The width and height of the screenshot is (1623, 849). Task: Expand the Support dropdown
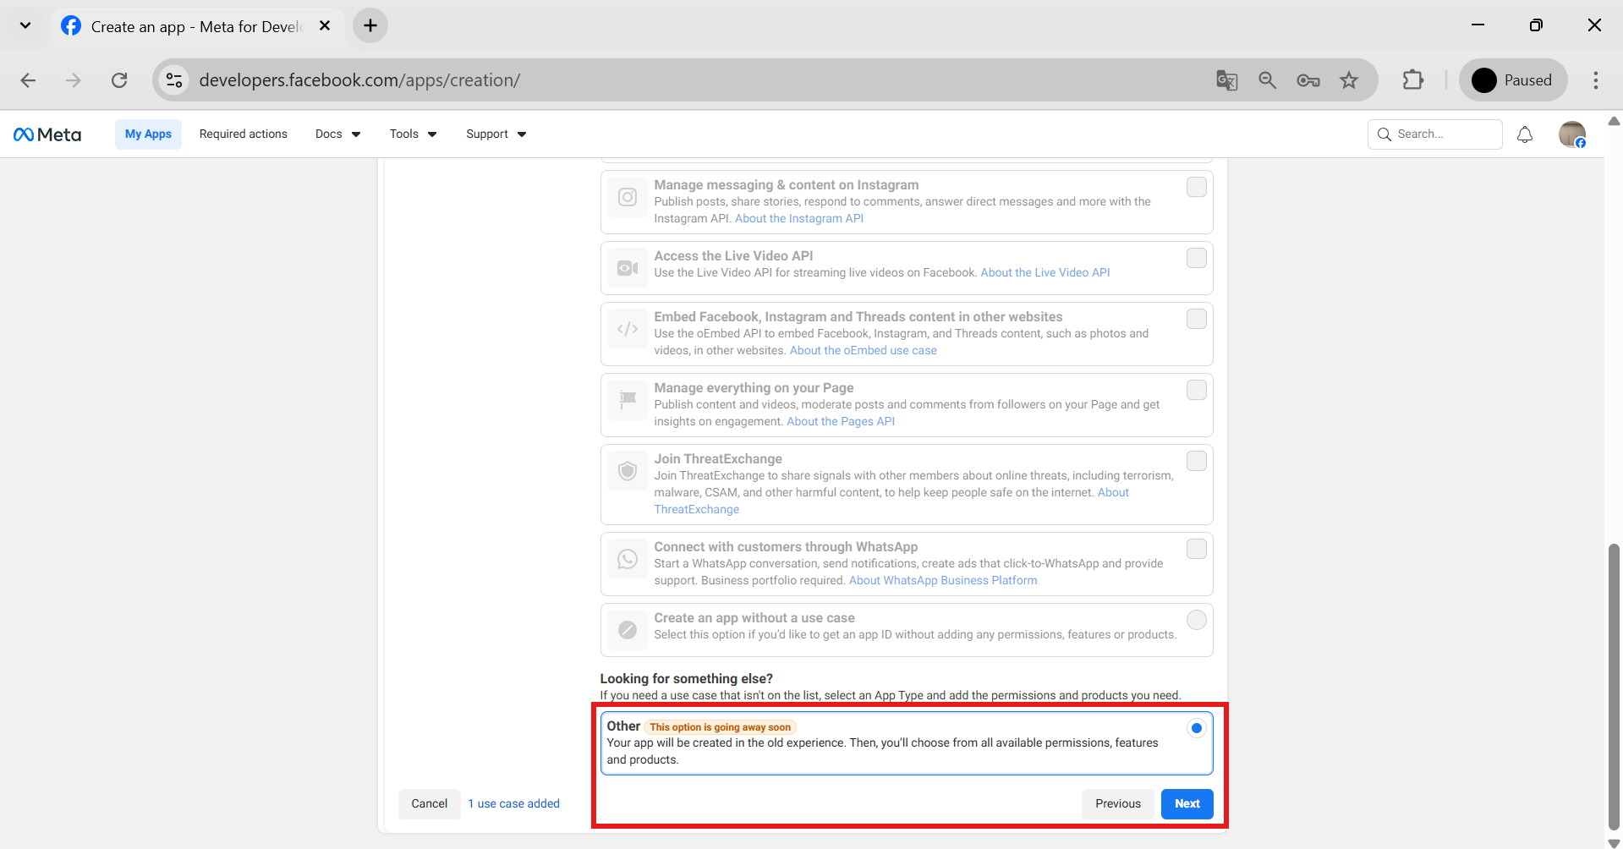(x=496, y=134)
